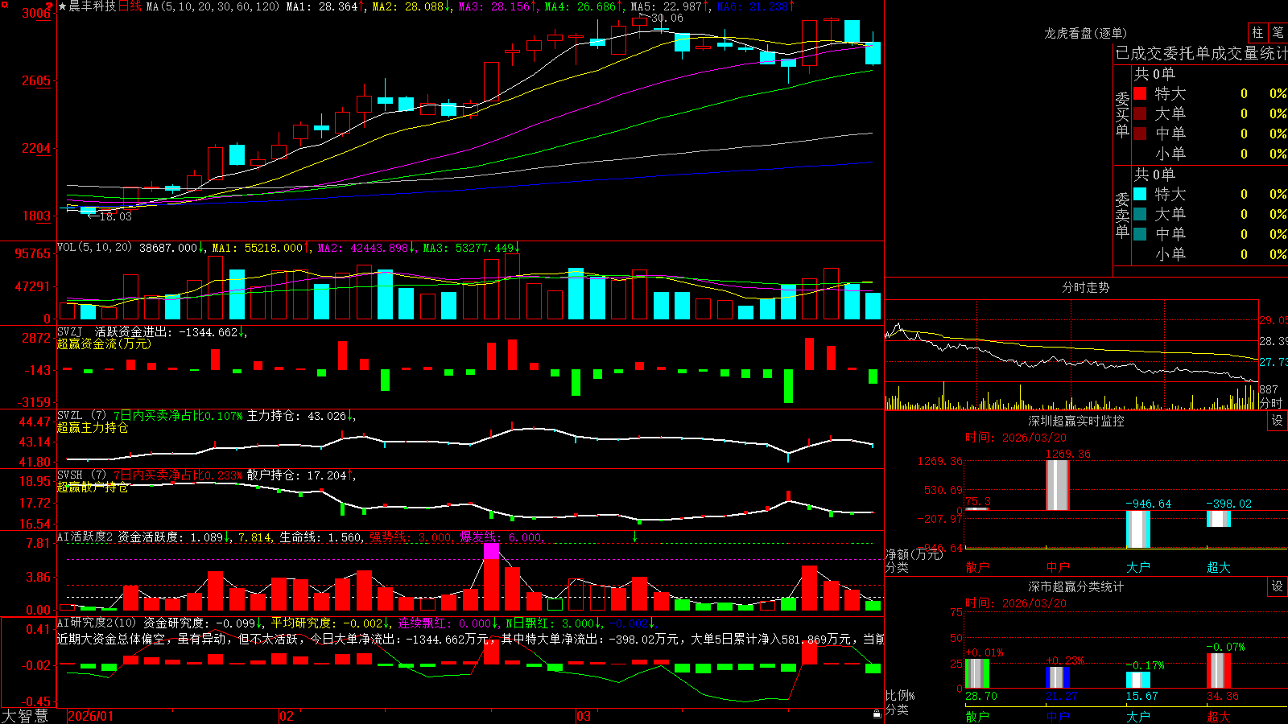
Task: Click the 03 month marker on date axis
Action: [x=584, y=716]
